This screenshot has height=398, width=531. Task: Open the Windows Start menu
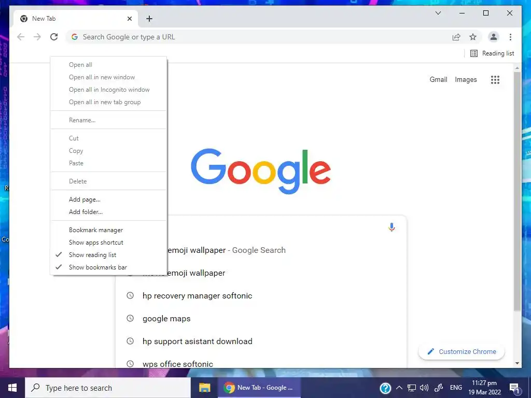pos(12,388)
